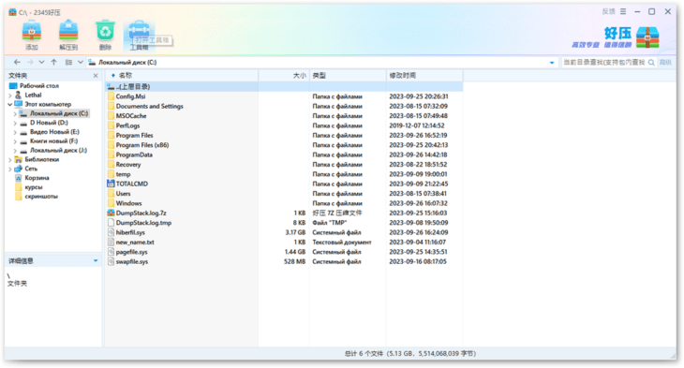The height and width of the screenshot is (368, 684).
Task: Select the hiberfil.sys file icon
Action: coord(111,232)
